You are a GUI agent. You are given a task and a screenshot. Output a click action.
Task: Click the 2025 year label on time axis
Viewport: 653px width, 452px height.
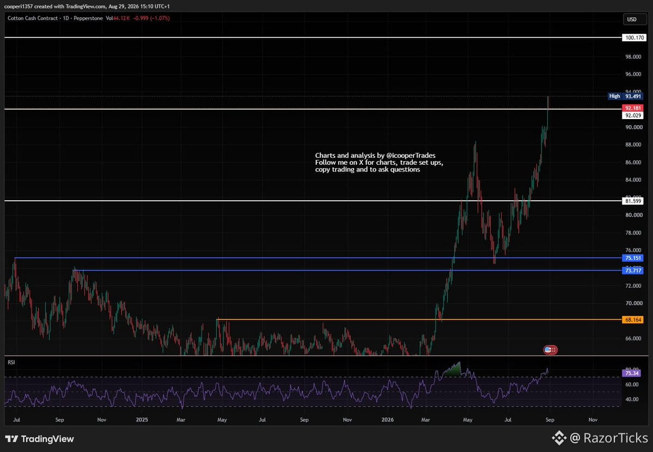[x=142, y=419]
